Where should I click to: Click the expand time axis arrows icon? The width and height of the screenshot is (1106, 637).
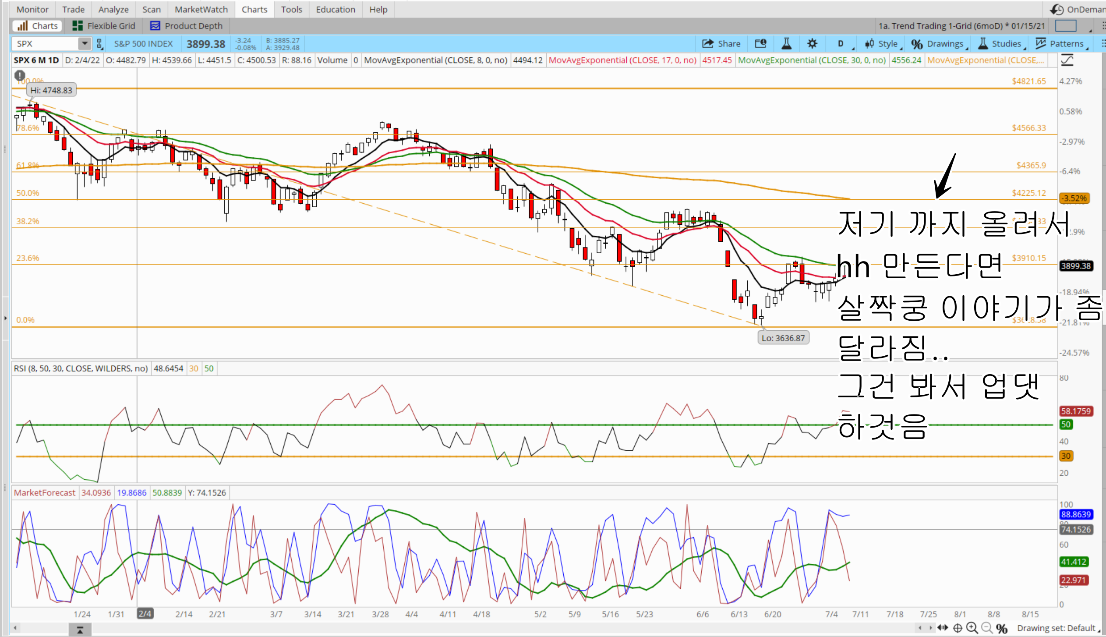click(x=943, y=628)
